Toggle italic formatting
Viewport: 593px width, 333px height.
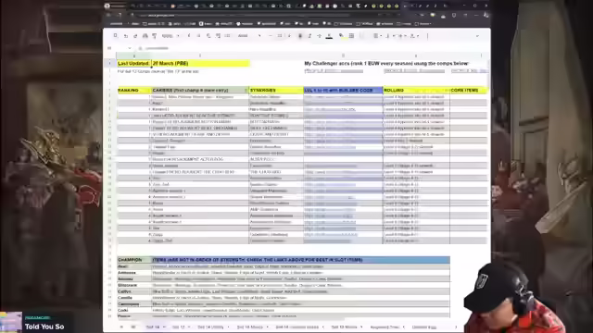point(309,36)
